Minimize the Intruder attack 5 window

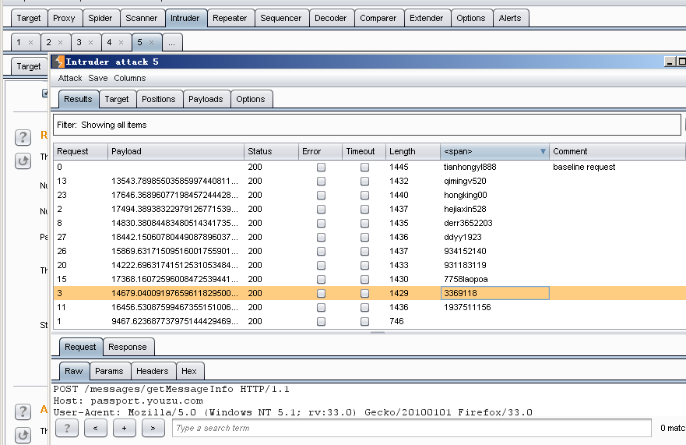pos(670,62)
